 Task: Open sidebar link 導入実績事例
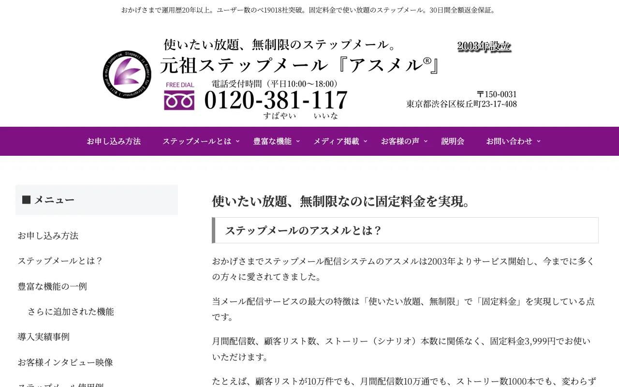pyautogui.click(x=44, y=337)
